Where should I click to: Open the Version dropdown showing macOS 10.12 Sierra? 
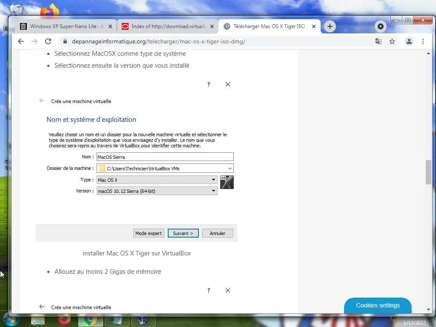[157, 191]
